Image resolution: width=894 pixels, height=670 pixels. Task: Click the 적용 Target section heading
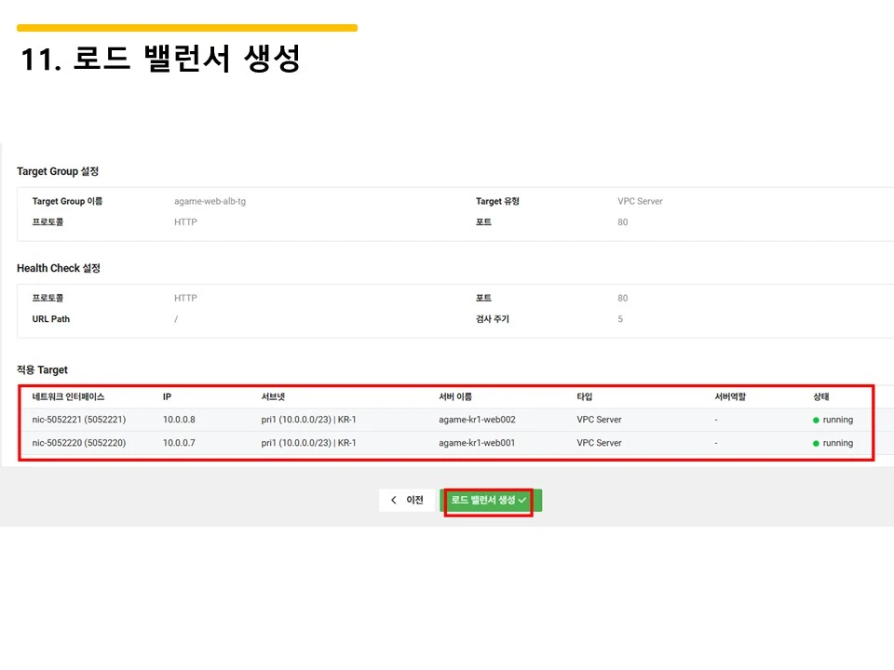click(41, 368)
